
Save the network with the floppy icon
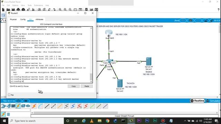click(x=13, y=10)
